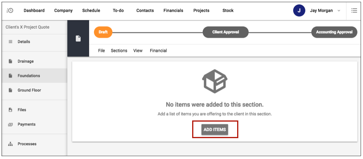Screen dimensions: 363x159
Task: Open the list menu icon top right
Action: click(354, 11)
